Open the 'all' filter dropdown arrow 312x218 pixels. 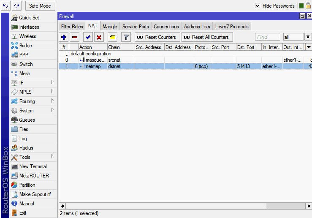(308, 37)
